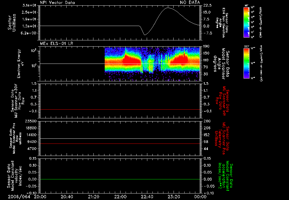
Task: Click the 21:20 time axis label
Action: tap(93, 197)
